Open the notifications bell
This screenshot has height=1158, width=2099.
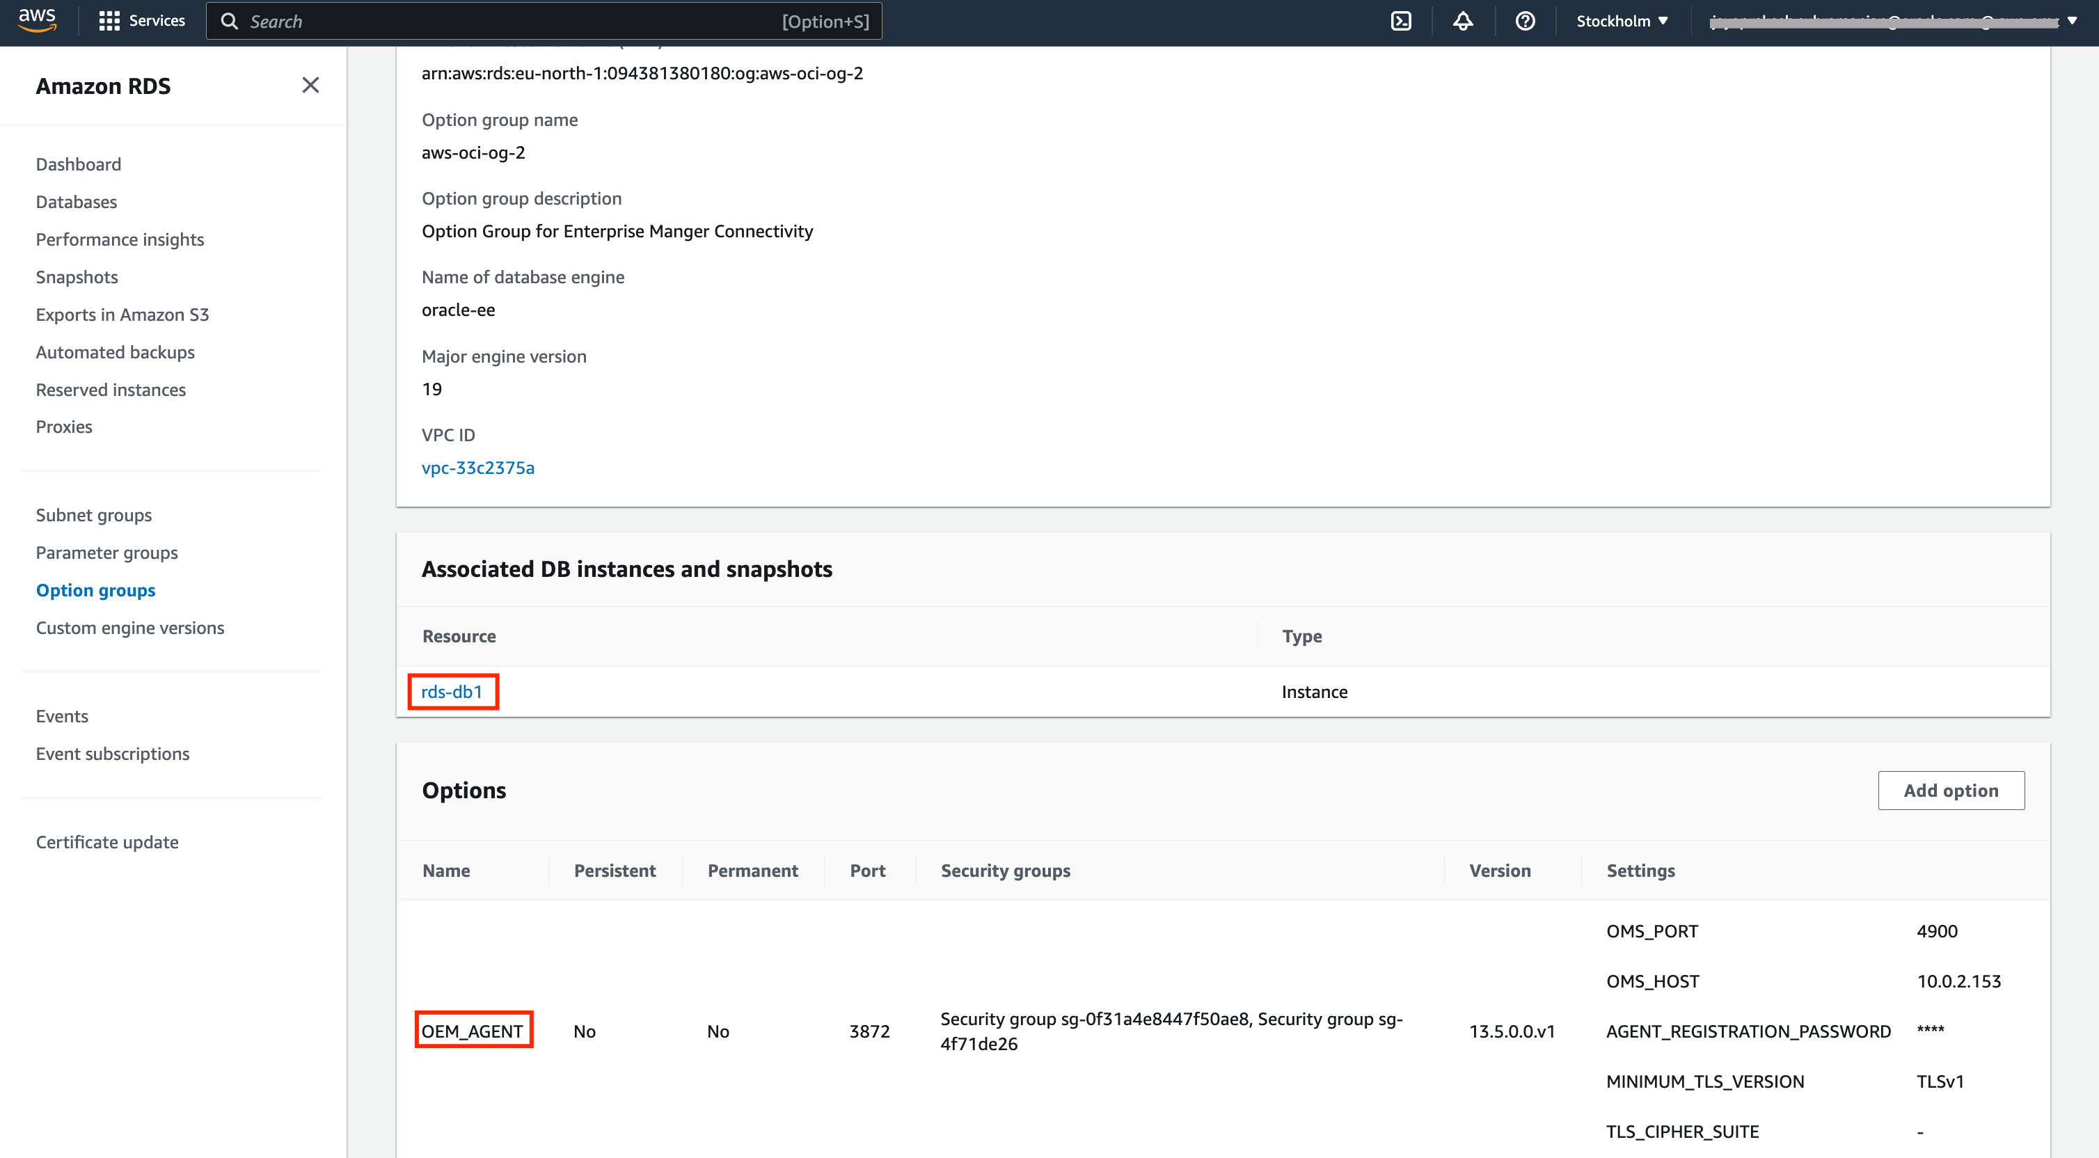tap(1463, 21)
